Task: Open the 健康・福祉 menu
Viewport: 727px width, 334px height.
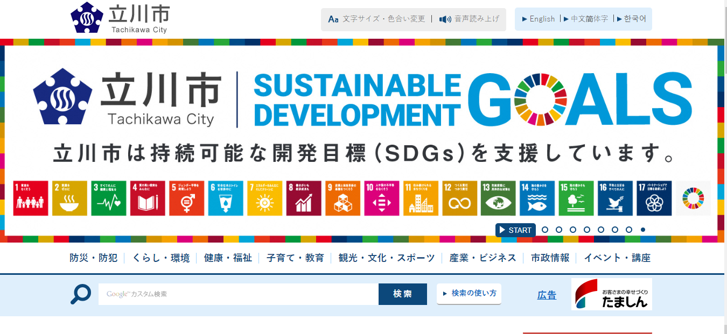Action: pyautogui.click(x=228, y=258)
